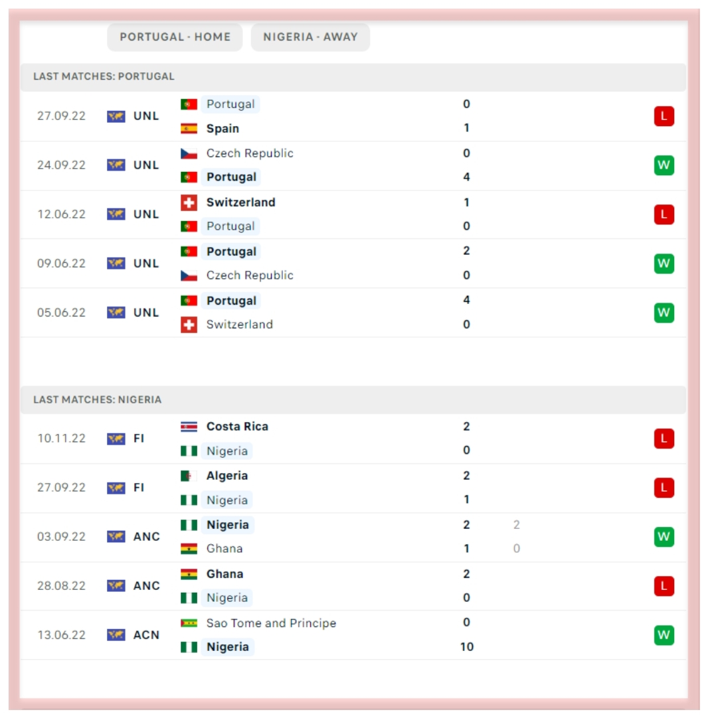Click the Czech Republic flag, 24.09.22 match

point(189,153)
